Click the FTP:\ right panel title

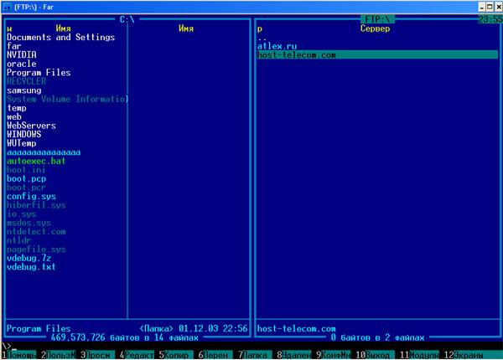377,19
